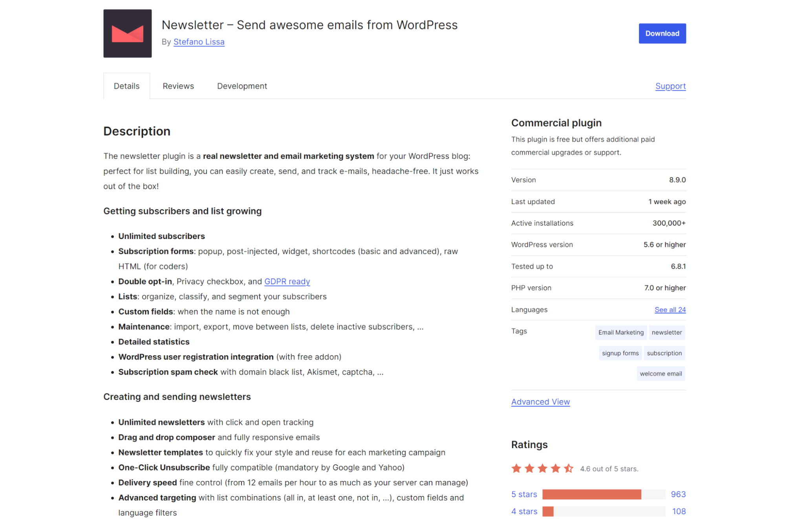Open the Support link
This screenshot has width=785, height=520.
[x=670, y=86]
